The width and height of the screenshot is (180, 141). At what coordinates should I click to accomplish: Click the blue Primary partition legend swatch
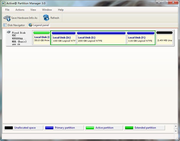49,128
